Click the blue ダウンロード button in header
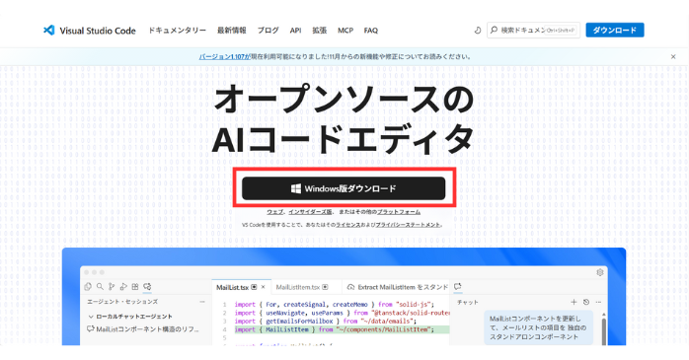 click(x=615, y=31)
